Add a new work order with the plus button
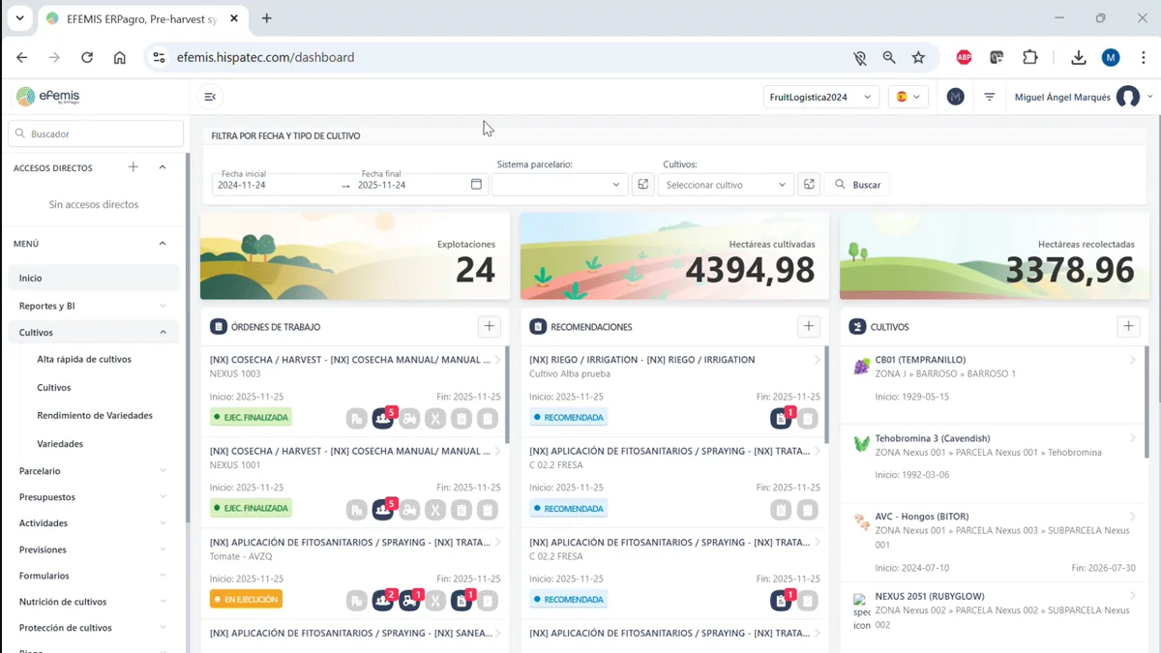1161x653 pixels. (x=489, y=326)
